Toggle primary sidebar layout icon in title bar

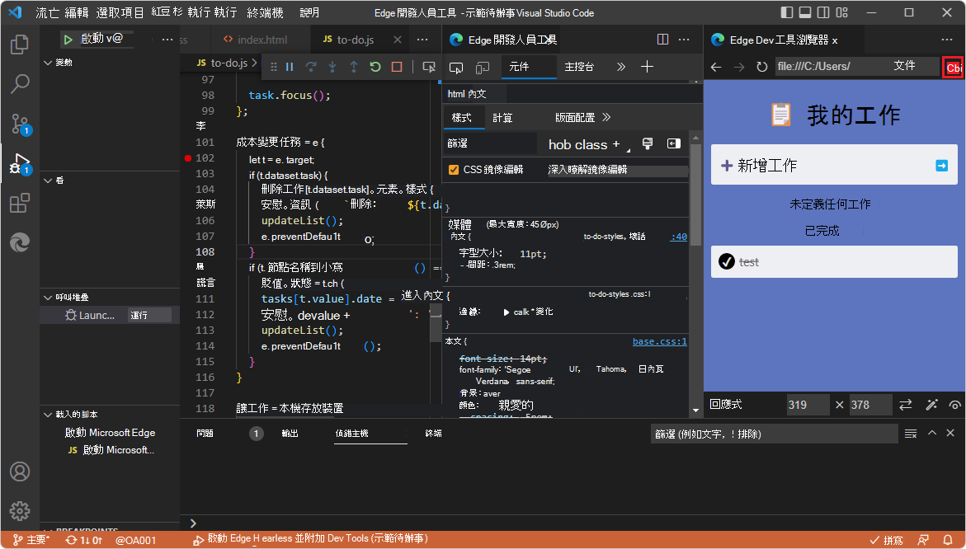pos(786,12)
